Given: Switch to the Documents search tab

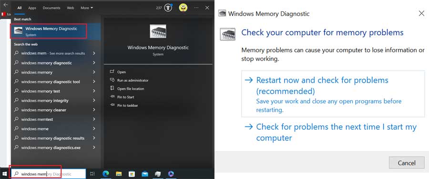Looking at the screenshot, I should [x=51, y=8].
